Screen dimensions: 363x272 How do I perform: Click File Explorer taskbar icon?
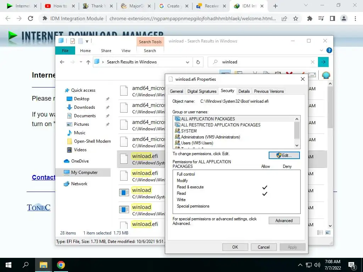point(43,265)
